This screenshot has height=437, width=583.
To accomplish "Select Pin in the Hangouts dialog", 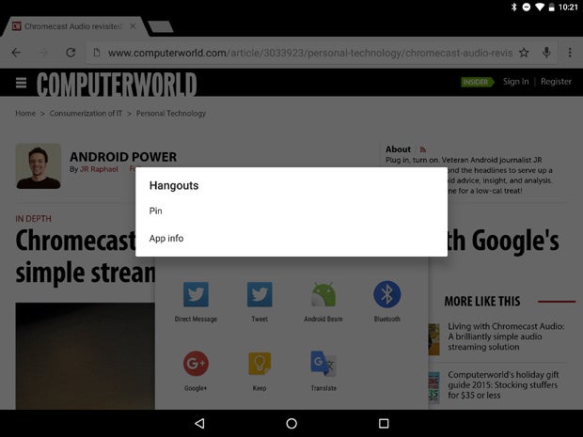I will (x=291, y=211).
